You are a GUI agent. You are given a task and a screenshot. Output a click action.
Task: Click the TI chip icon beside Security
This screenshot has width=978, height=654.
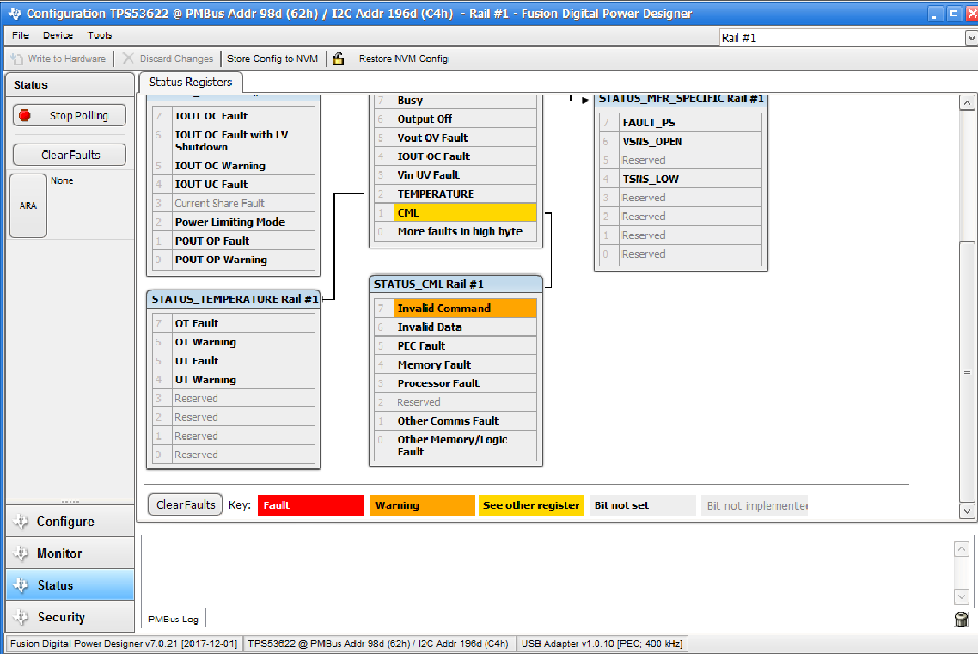click(x=21, y=616)
